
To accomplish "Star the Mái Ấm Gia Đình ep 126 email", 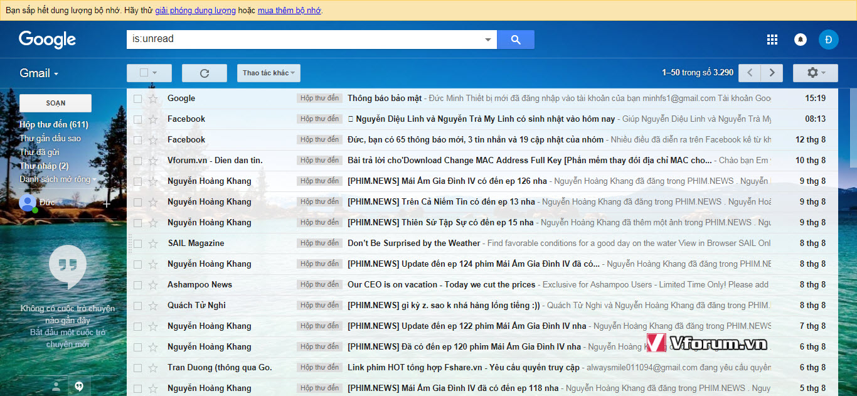I will click(x=153, y=181).
